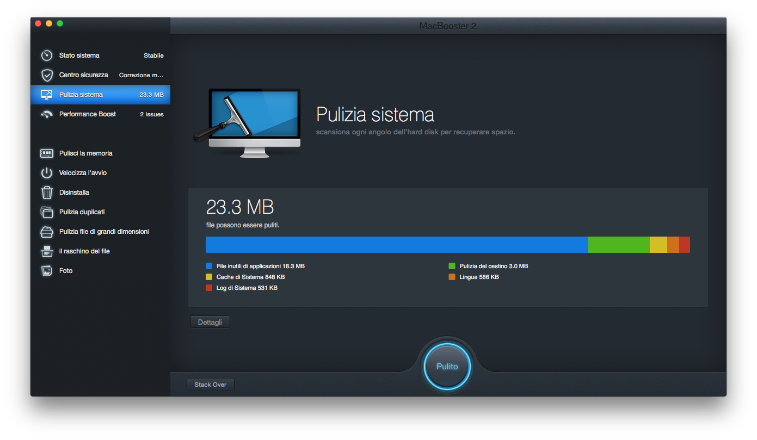
Task: Click the red system log bar segment
Action: [685, 245]
